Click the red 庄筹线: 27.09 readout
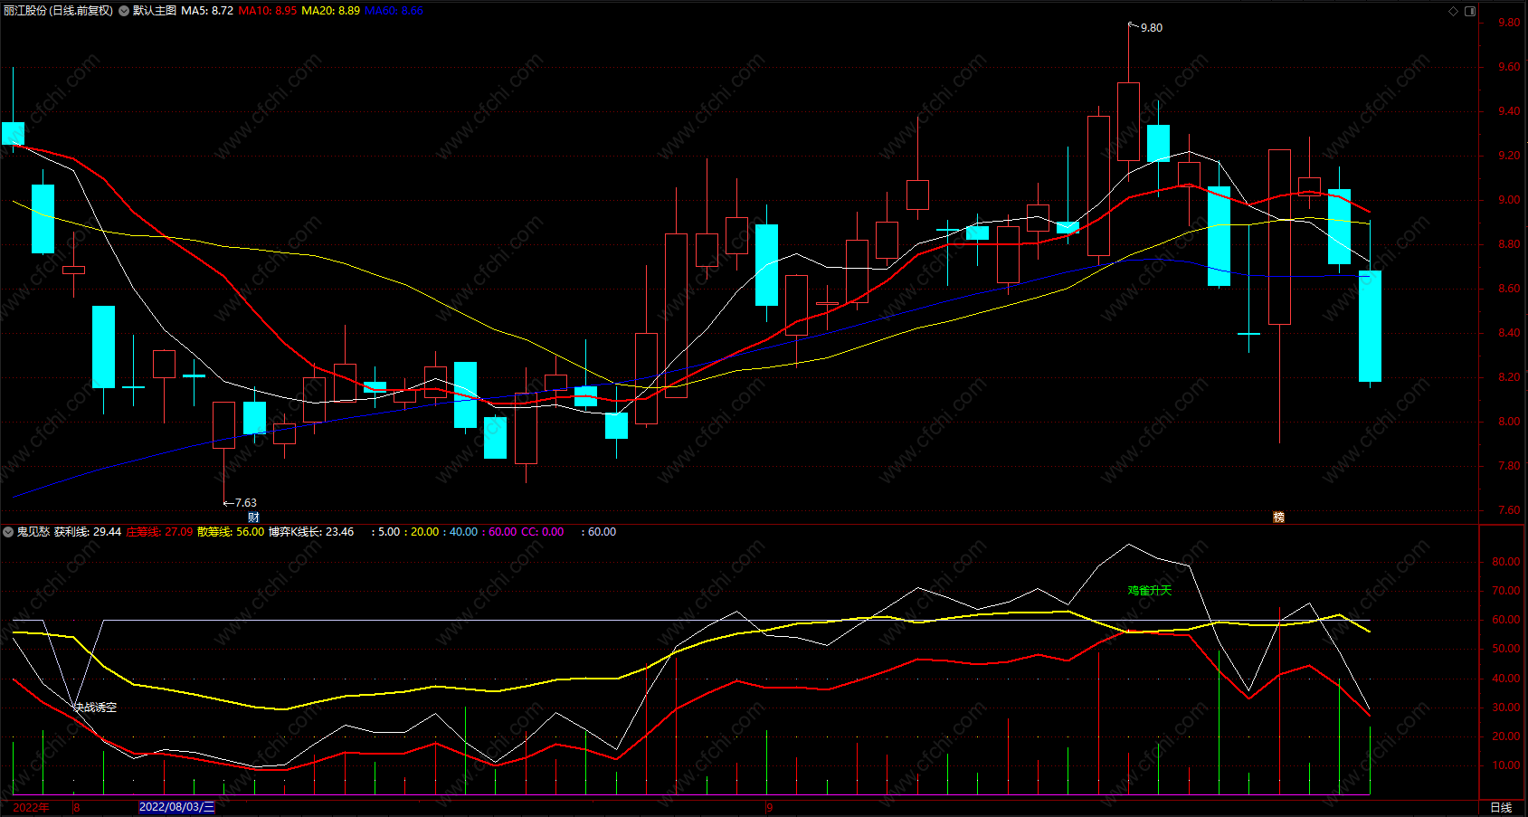The image size is (1528, 817). point(159,532)
